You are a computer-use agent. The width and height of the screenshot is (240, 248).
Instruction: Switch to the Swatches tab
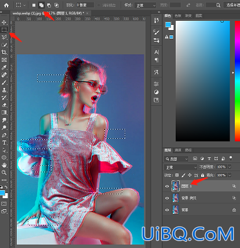point(178,16)
